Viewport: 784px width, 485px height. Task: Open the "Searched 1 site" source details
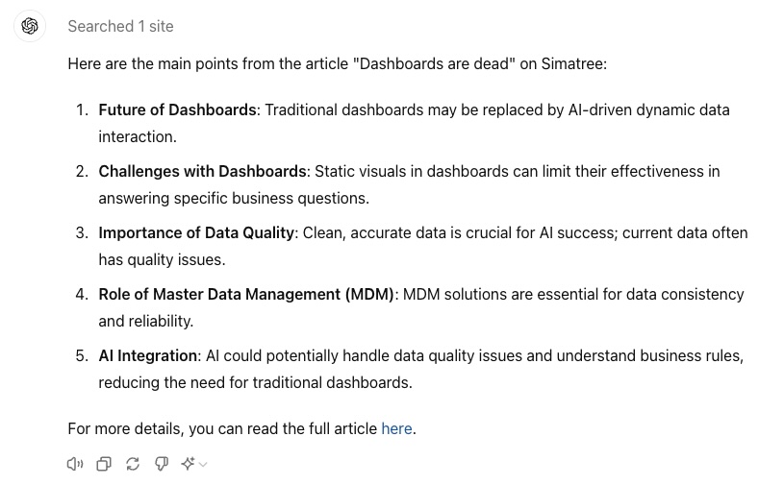[120, 26]
